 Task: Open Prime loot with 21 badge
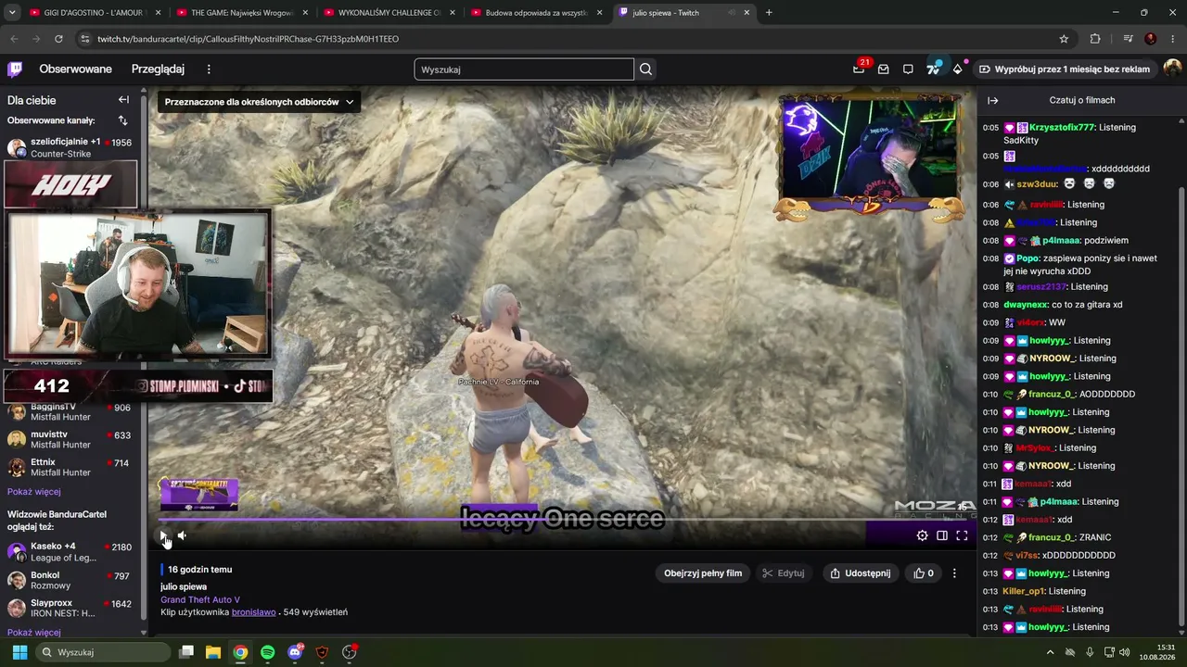tap(860, 69)
